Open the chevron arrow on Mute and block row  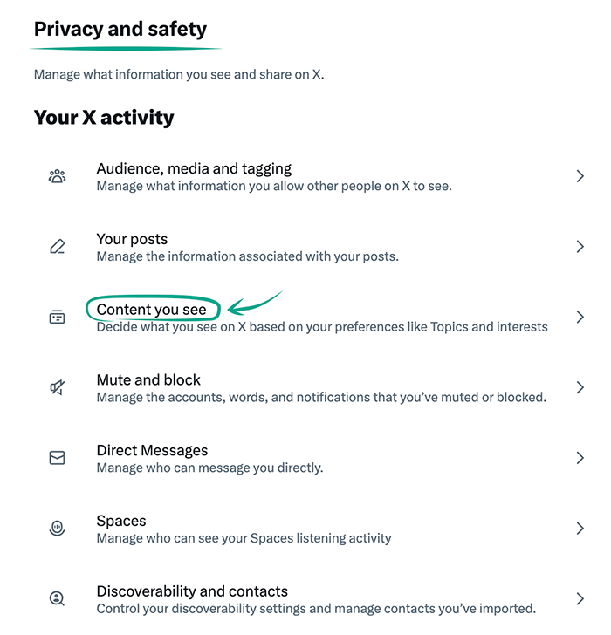click(580, 388)
